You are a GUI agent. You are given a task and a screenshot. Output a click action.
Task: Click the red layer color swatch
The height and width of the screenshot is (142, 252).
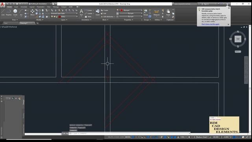click(x=59, y=17)
